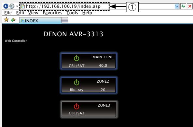
Task: Select the INDEX browser tab
Action: click(x=40, y=20)
